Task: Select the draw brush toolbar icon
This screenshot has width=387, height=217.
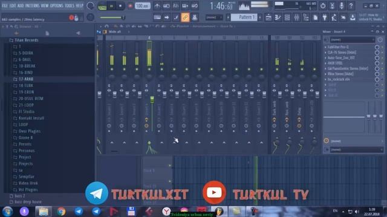Action: [x=176, y=17]
